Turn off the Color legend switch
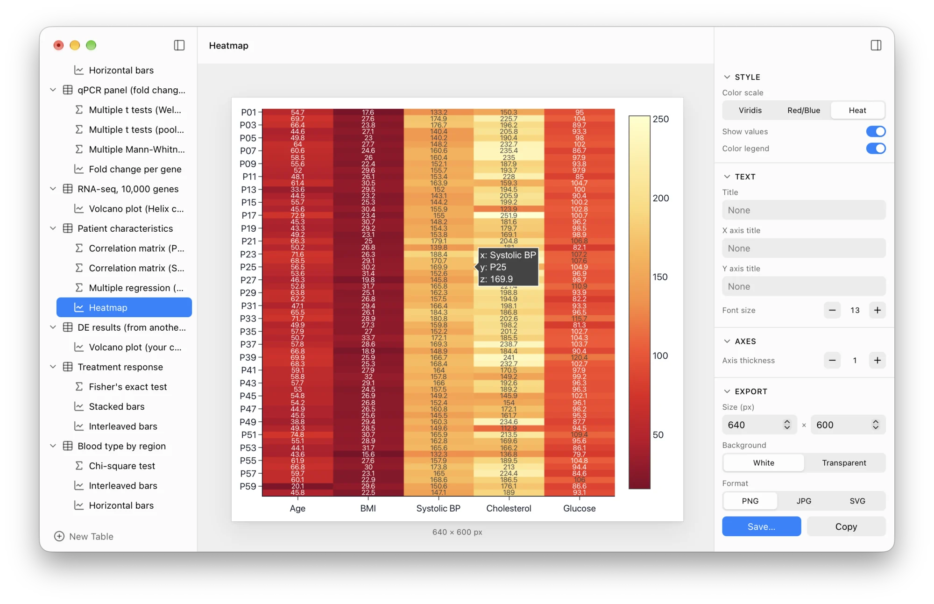 tap(876, 148)
